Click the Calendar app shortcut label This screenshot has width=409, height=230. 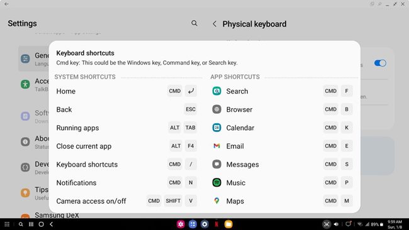coord(240,128)
